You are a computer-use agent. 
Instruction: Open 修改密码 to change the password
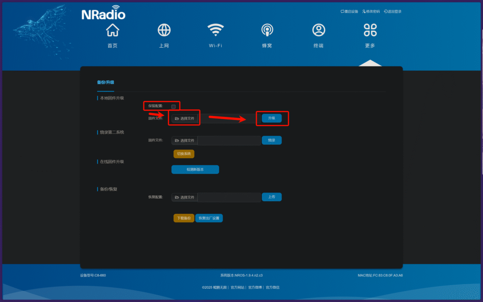coord(371,11)
